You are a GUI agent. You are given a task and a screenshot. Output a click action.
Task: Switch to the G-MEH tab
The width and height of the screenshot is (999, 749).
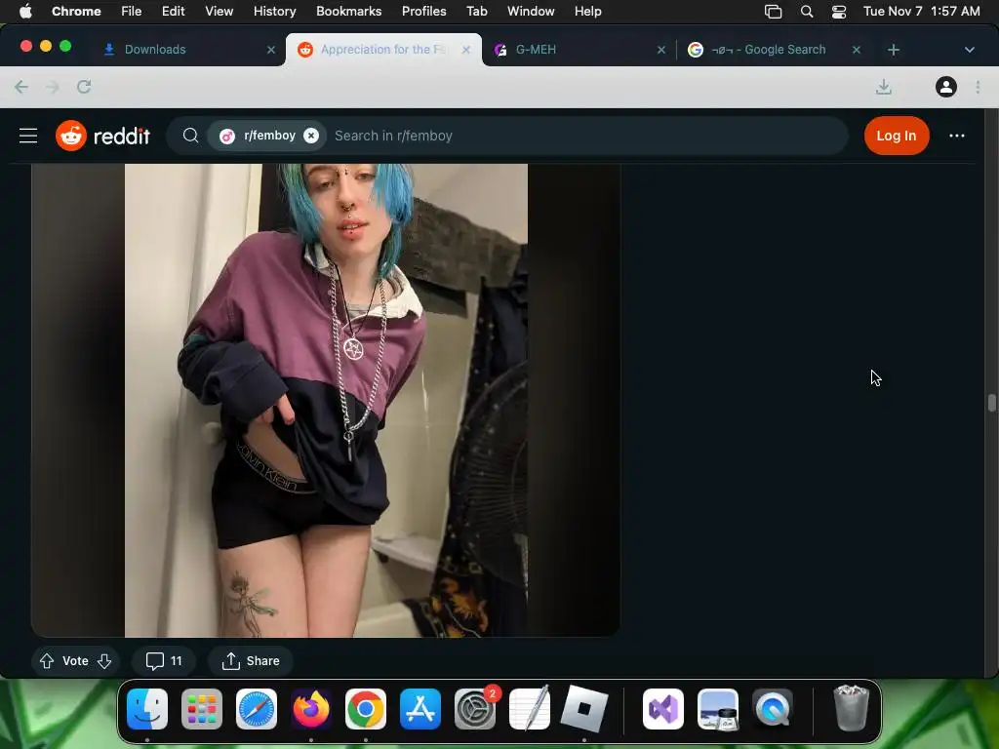click(536, 49)
